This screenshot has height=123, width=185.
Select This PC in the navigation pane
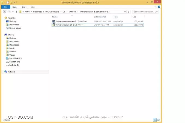pyautogui.click(x=11, y=35)
